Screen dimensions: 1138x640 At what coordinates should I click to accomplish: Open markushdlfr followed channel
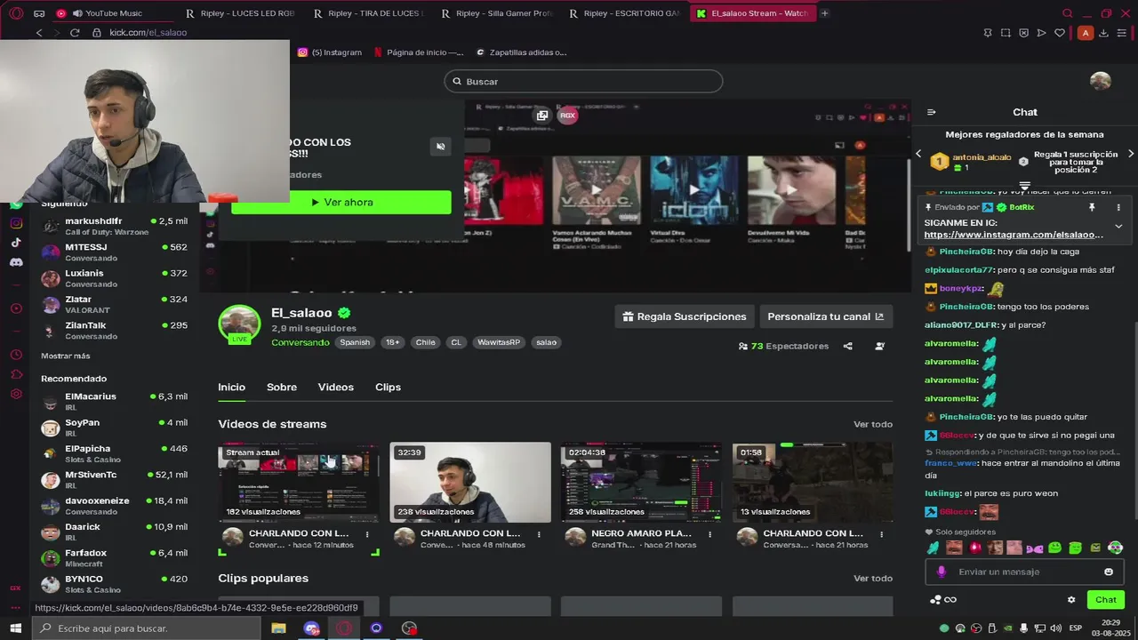click(x=114, y=226)
